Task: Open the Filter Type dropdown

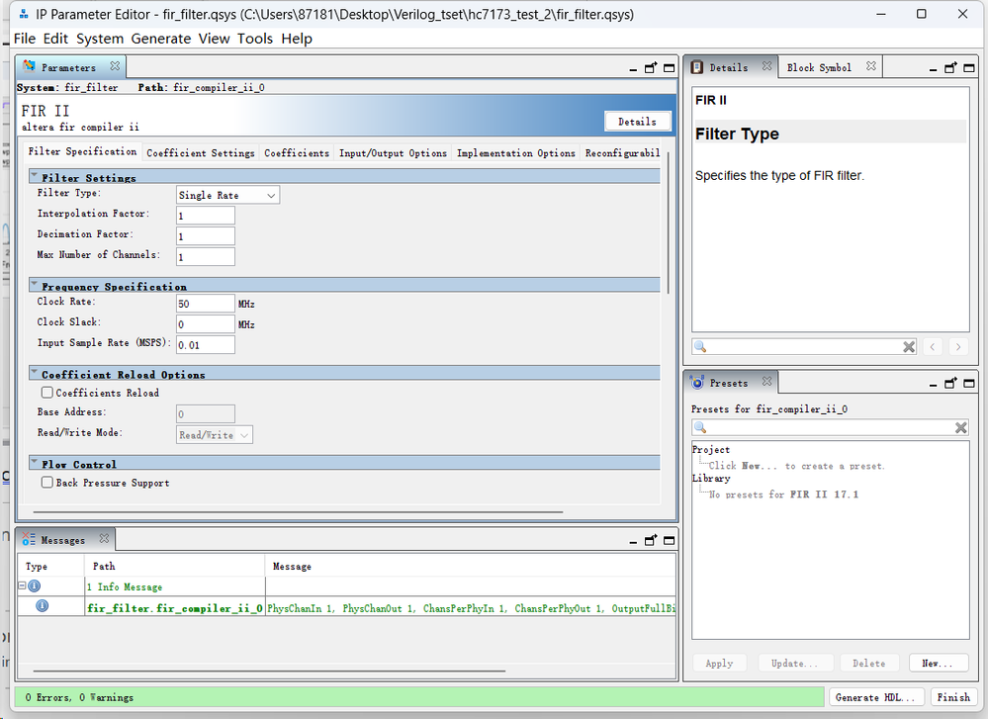Action: pos(228,196)
